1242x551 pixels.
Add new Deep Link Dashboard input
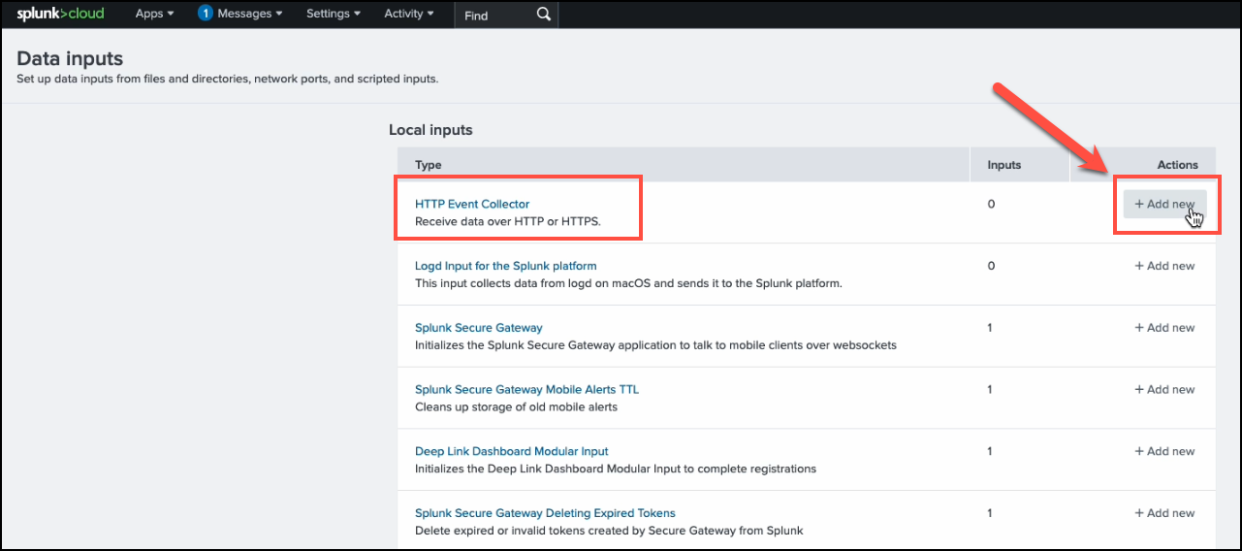click(1164, 451)
